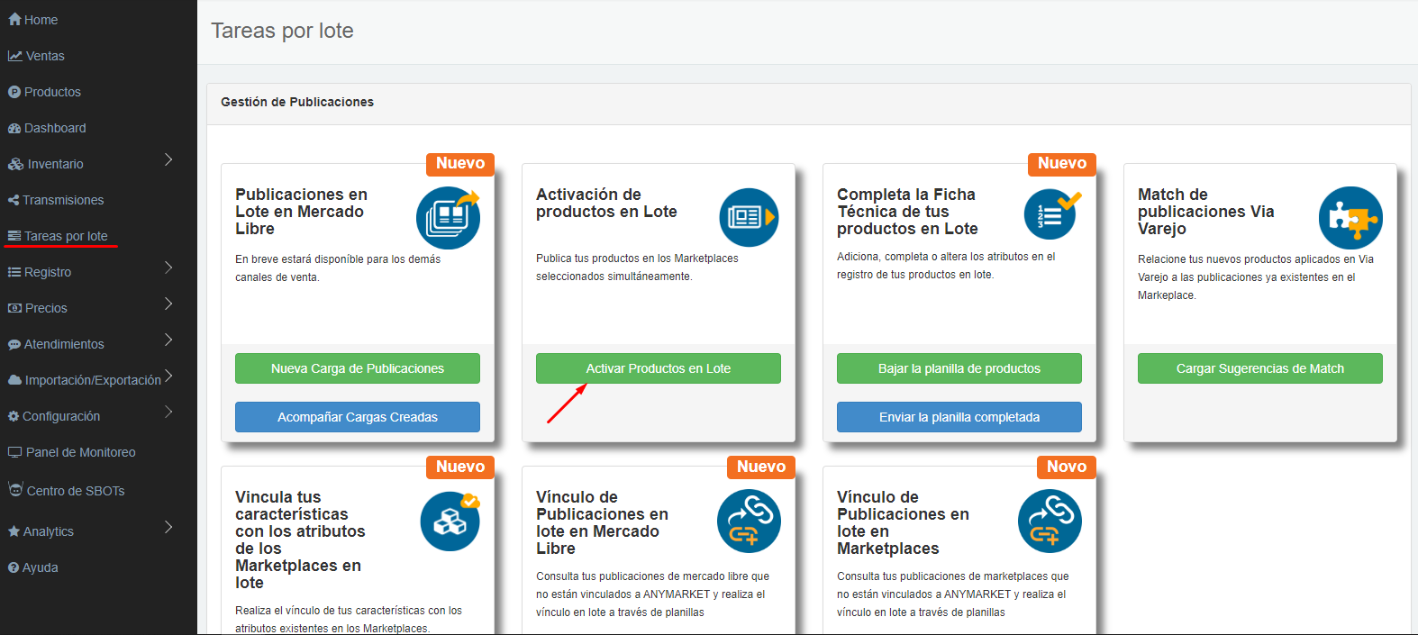Expand the Atendimientos submenu chevron

[168, 340]
